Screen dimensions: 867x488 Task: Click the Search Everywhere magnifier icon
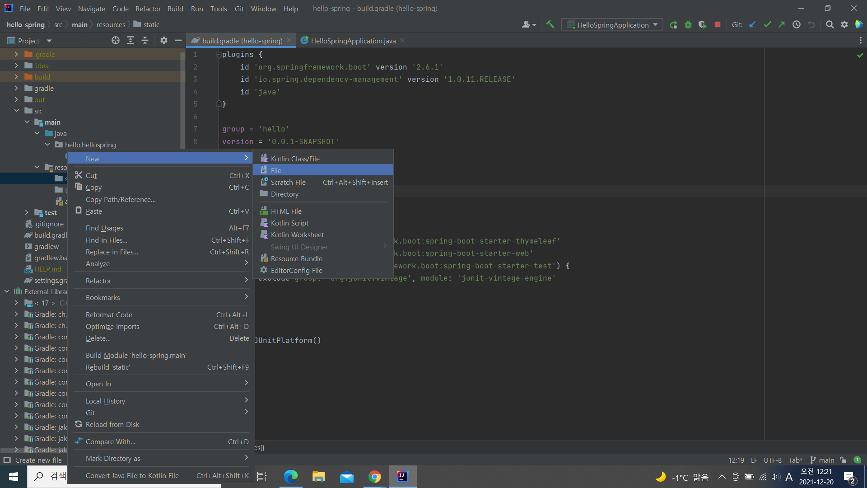click(830, 25)
